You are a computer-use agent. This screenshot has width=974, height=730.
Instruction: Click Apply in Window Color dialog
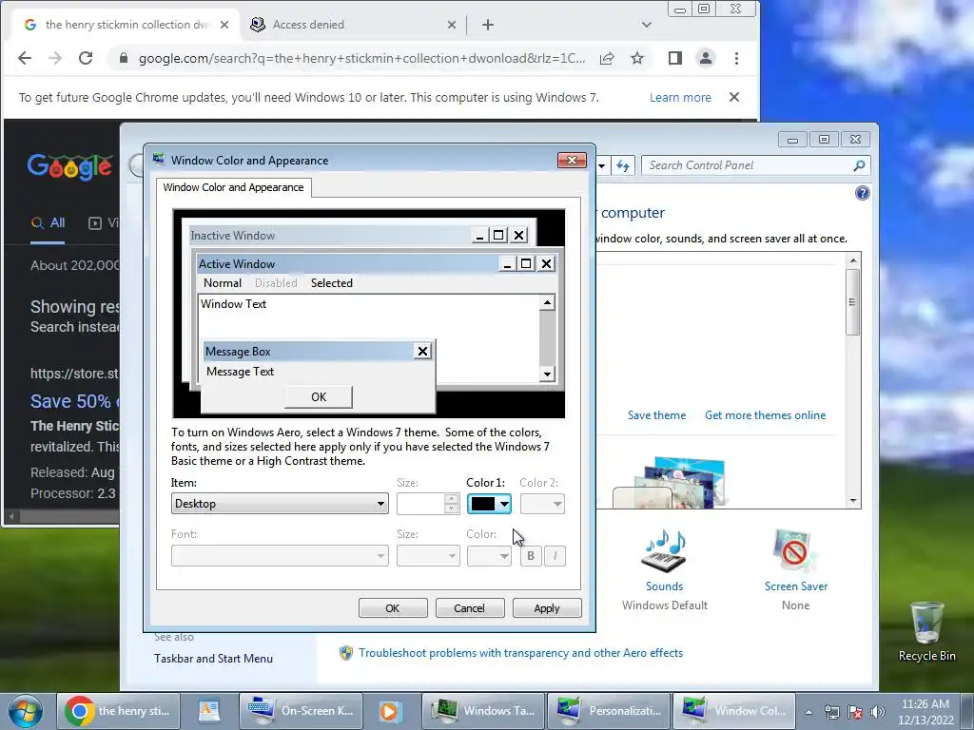pyautogui.click(x=547, y=608)
